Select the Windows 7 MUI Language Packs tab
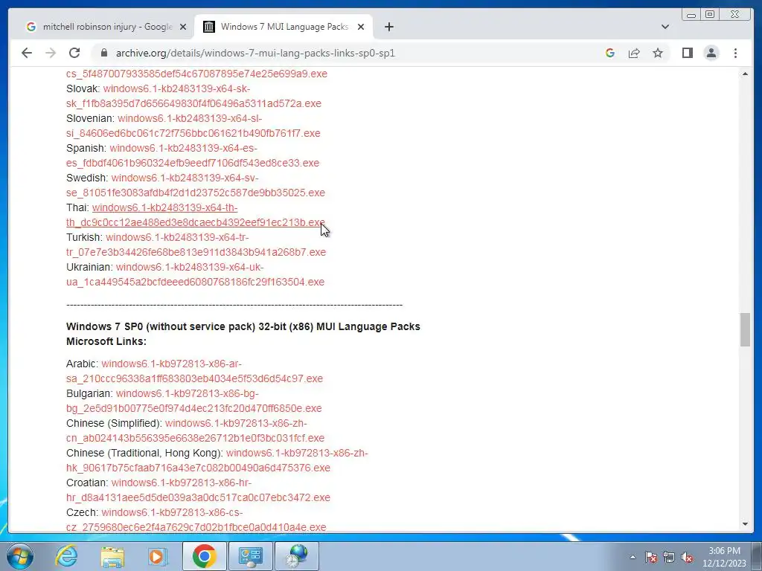The width and height of the screenshot is (762, 571). point(284,27)
